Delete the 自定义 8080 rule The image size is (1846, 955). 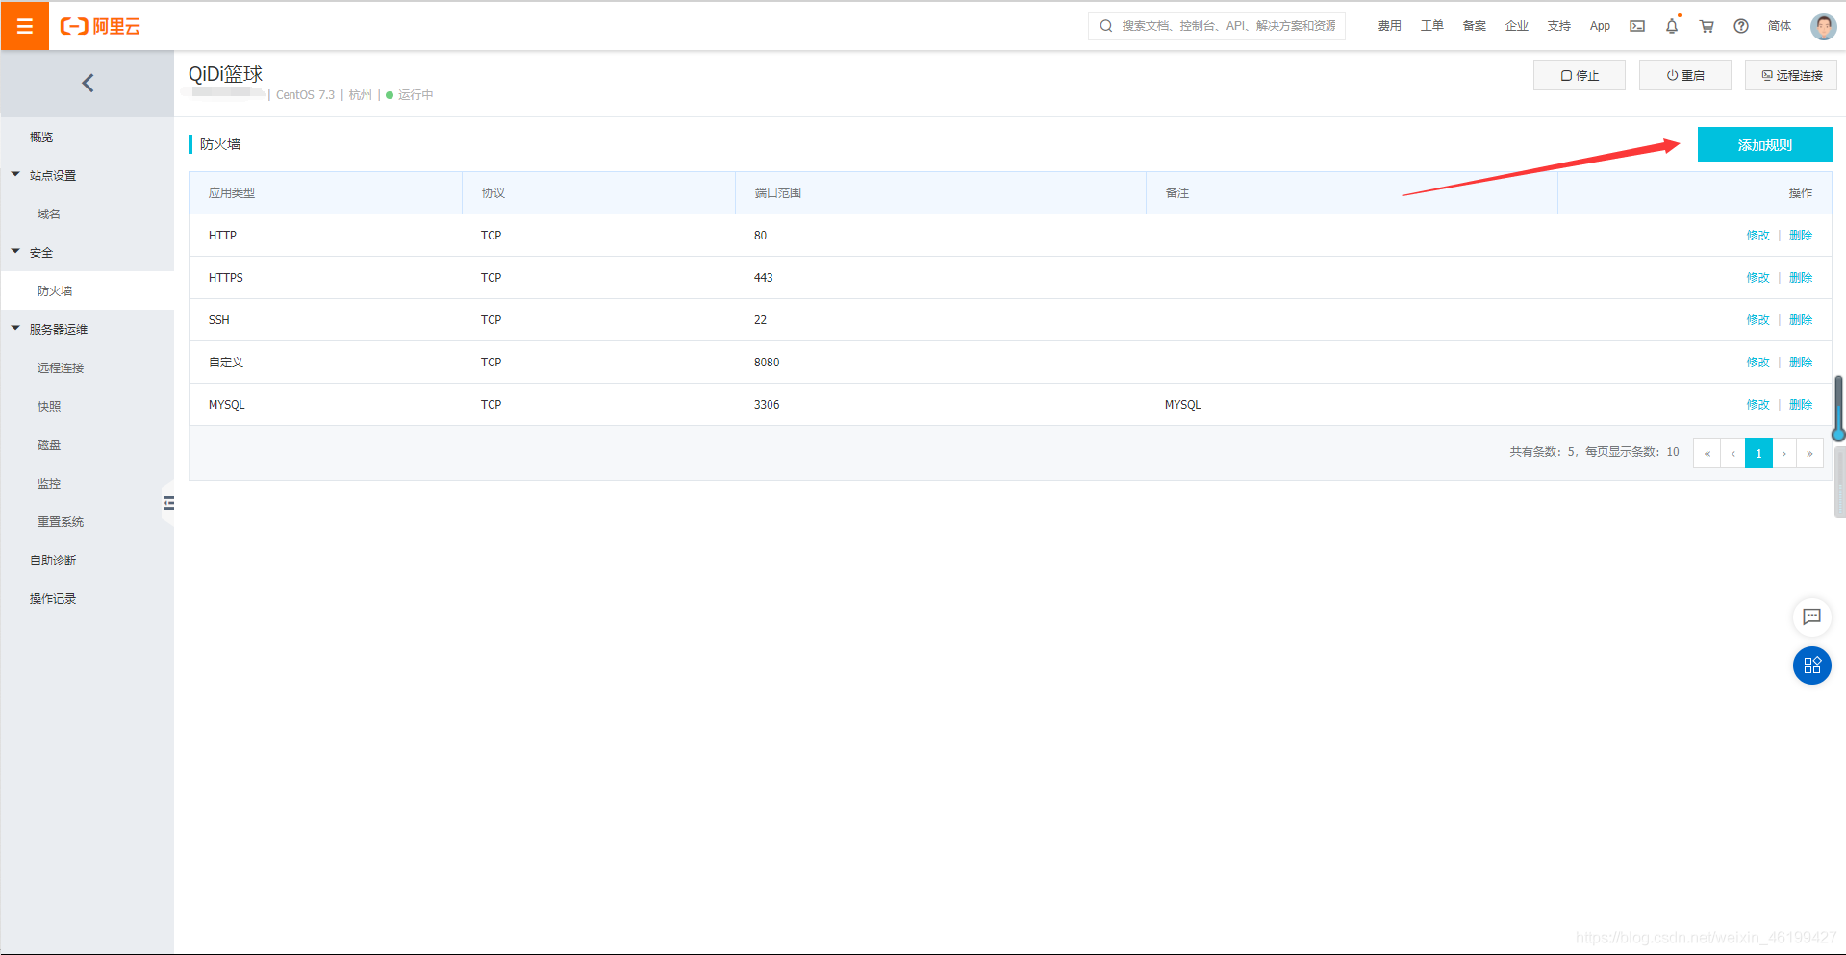click(x=1801, y=363)
